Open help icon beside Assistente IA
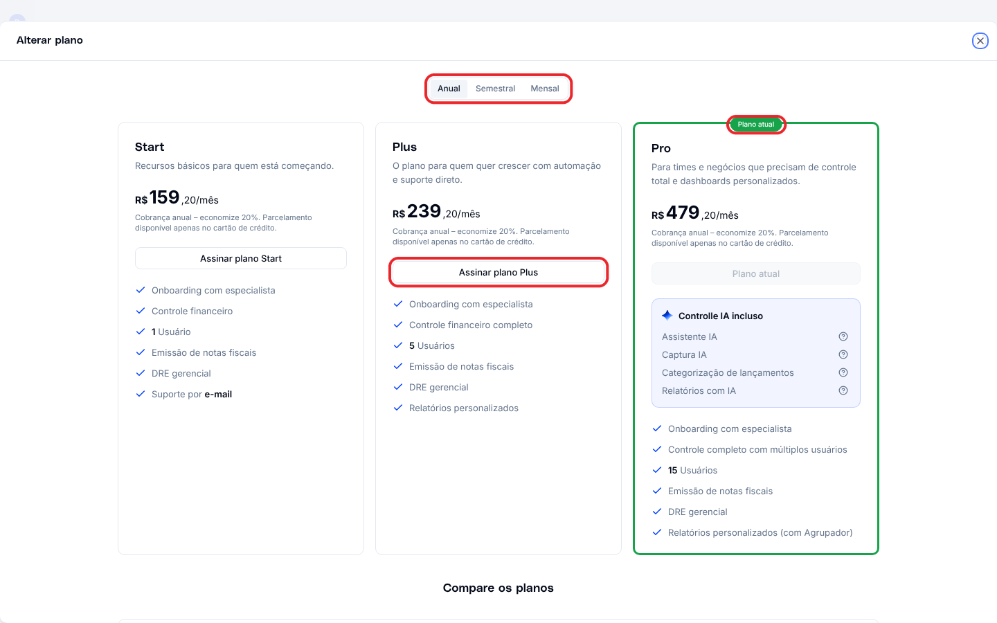This screenshot has width=997, height=623. [x=843, y=336]
